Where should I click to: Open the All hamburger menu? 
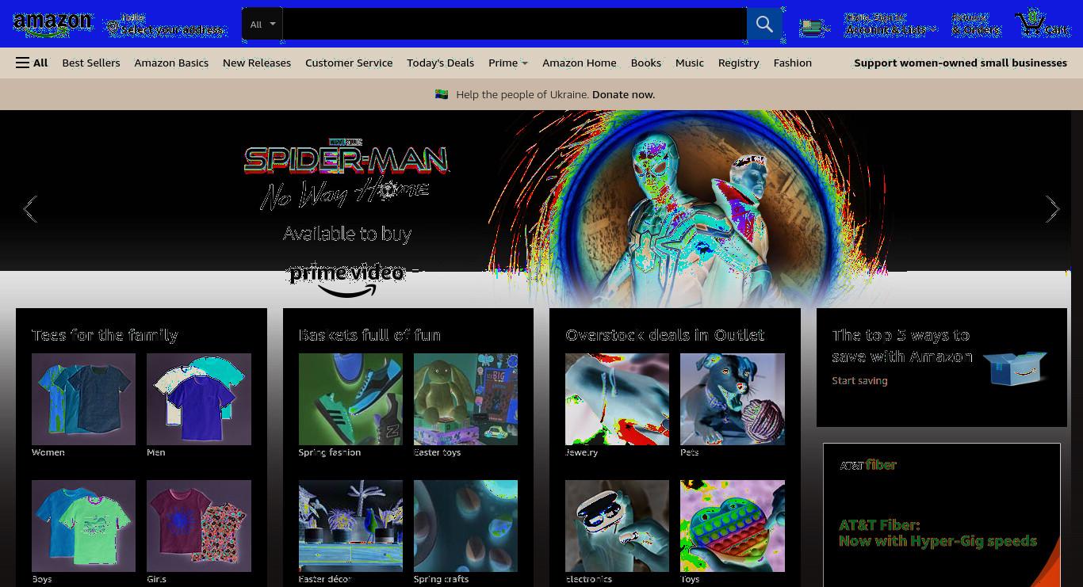(x=32, y=63)
